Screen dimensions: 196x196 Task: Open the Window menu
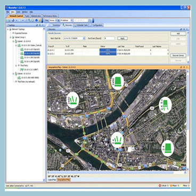pyautogui.click(x=24, y=12)
